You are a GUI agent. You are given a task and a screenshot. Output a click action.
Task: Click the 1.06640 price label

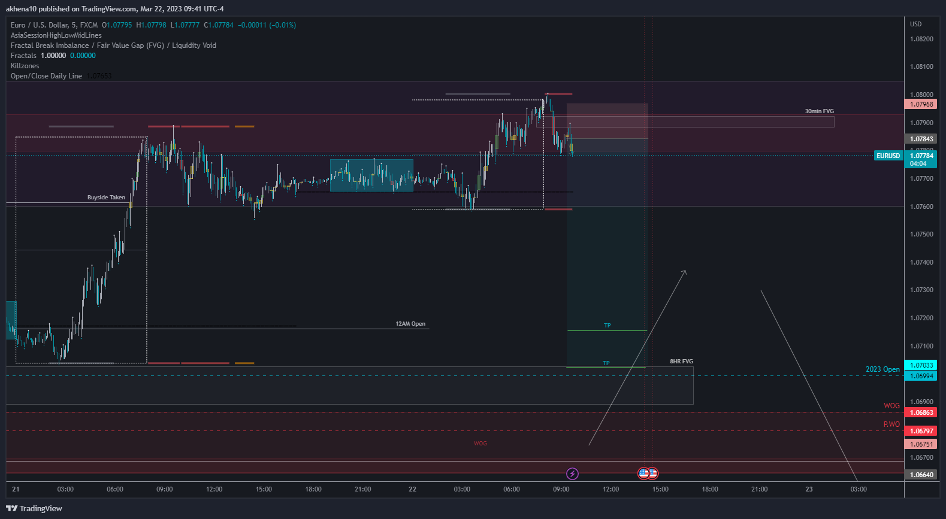[921, 475]
